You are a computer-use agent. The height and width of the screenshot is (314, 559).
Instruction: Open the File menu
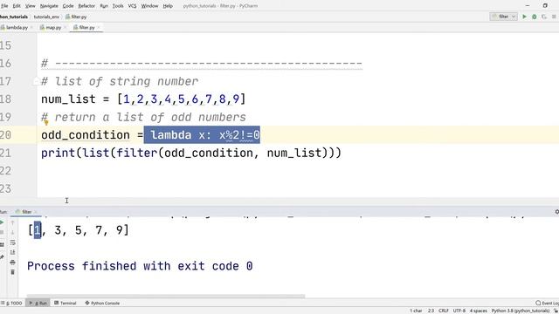[x=4, y=6]
